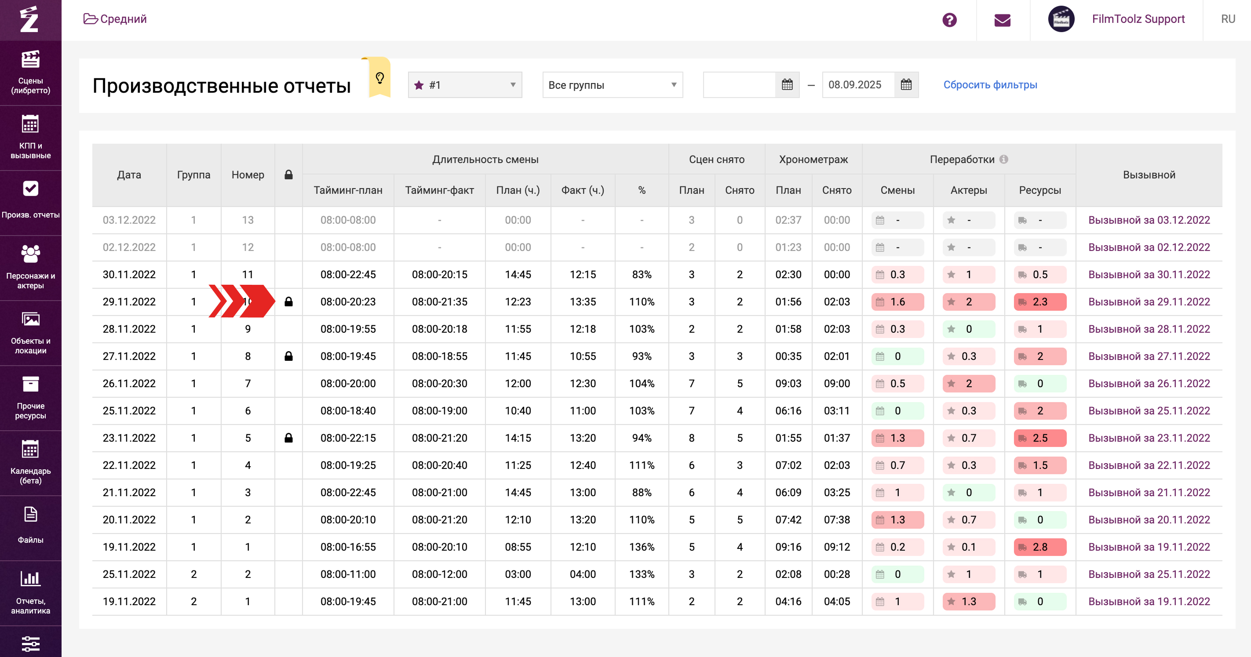Image resolution: width=1251 pixels, height=657 pixels.
Task: Open Вызывной за 23.11.2022 link
Action: (x=1149, y=438)
